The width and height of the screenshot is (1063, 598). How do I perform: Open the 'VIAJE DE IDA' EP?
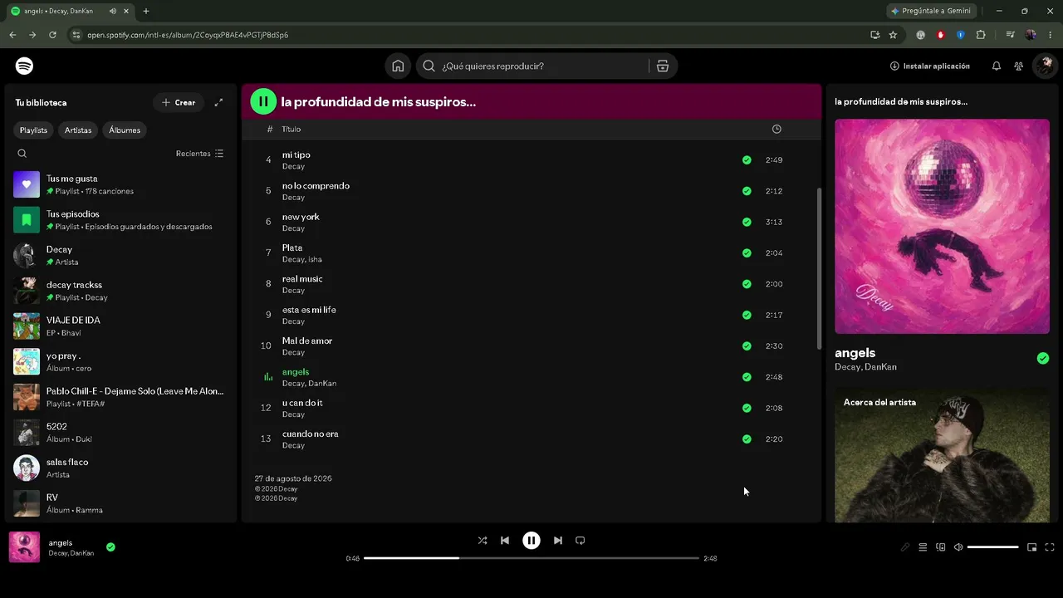pos(120,326)
